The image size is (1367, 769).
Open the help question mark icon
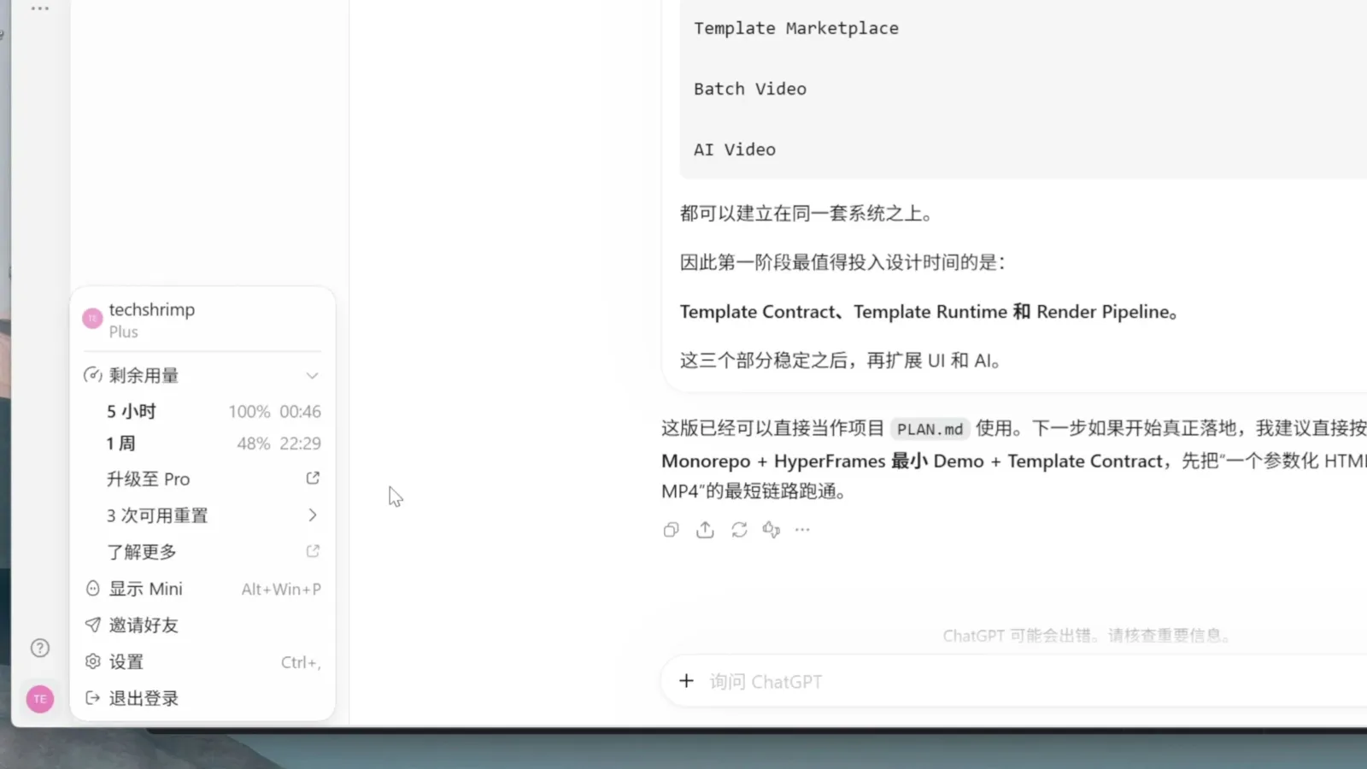(40, 648)
